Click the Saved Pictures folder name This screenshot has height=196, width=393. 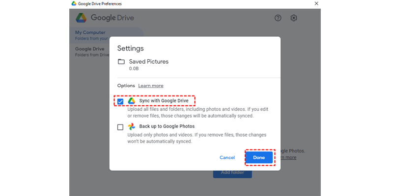148,62
